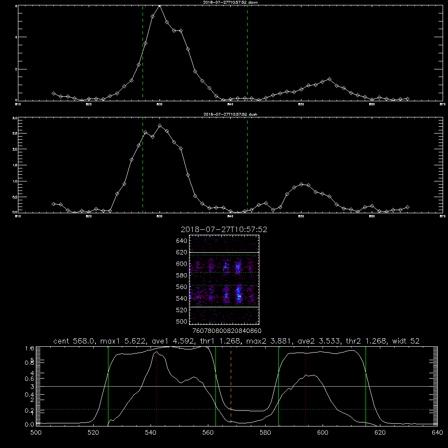448x448 pixels.
Task: Click the second green dashed line in dusk plot
Action: [x=247, y=165]
